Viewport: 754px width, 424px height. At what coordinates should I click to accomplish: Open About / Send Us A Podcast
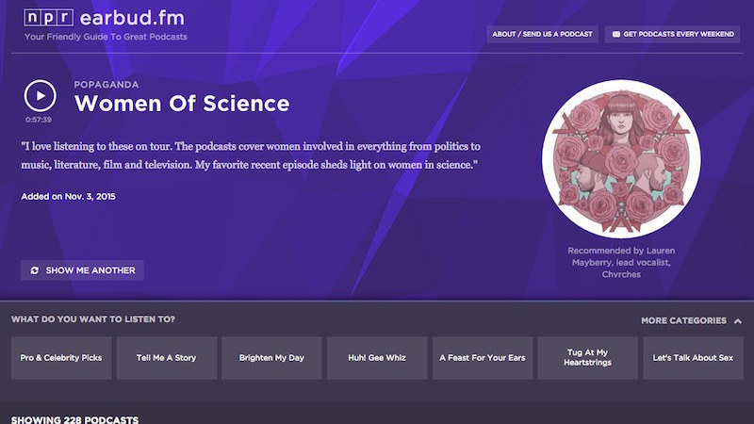coord(543,34)
